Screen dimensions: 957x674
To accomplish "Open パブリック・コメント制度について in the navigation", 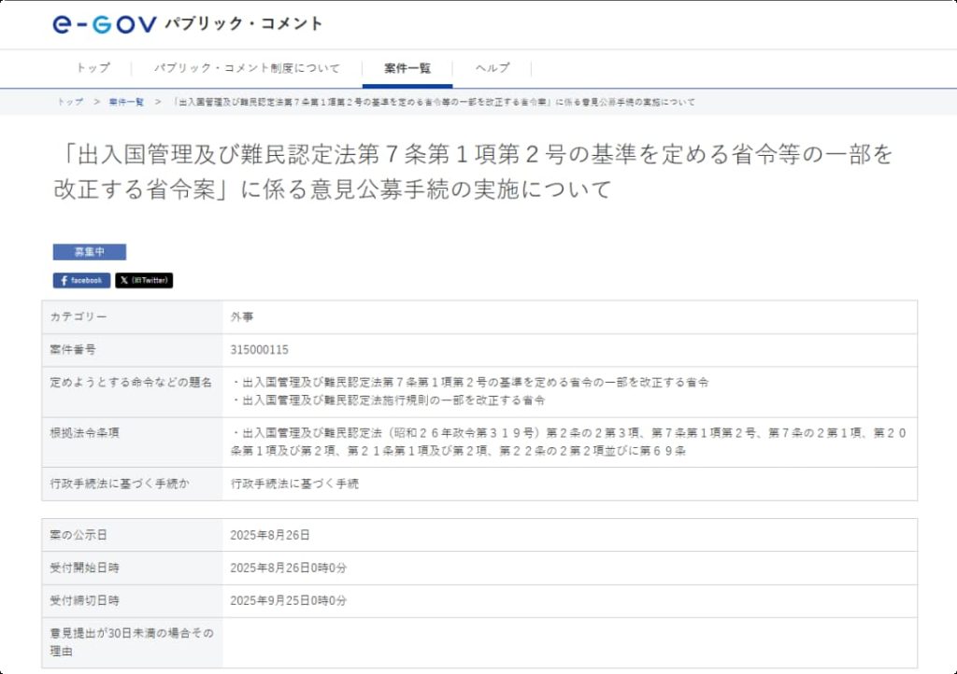I will coord(247,68).
